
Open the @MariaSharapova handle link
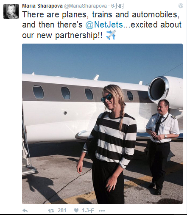(86, 6)
